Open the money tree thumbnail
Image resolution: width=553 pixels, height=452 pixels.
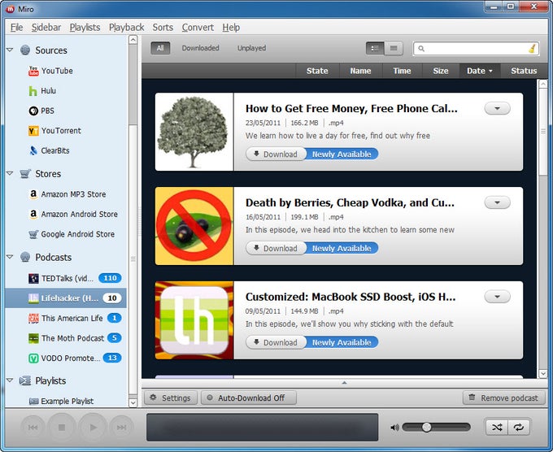tap(194, 132)
